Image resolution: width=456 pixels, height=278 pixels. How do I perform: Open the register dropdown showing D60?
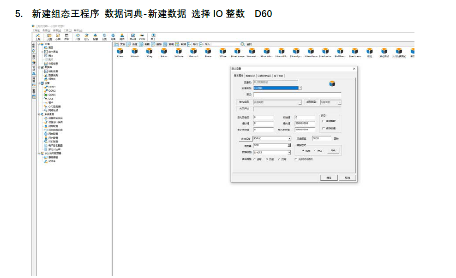(x=289, y=145)
